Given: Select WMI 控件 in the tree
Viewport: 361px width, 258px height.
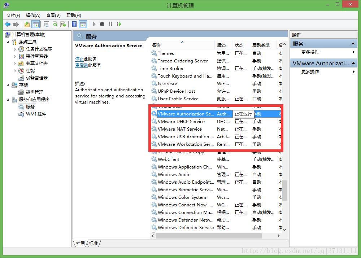Looking at the screenshot, I should pyautogui.click(x=36, y=114).
